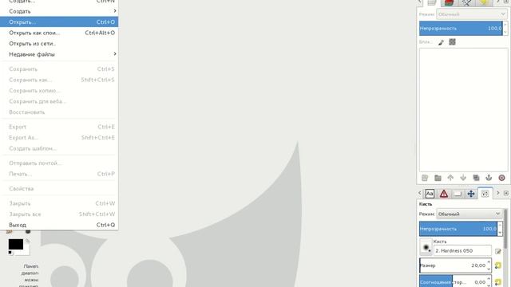511x287 pixels.
Task: Anchor floating layer with anchor icon
Action: (x=489, y=178)
